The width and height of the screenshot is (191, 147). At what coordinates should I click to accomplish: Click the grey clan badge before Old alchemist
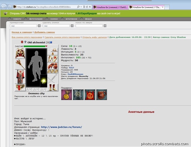[x=25, y=42]
